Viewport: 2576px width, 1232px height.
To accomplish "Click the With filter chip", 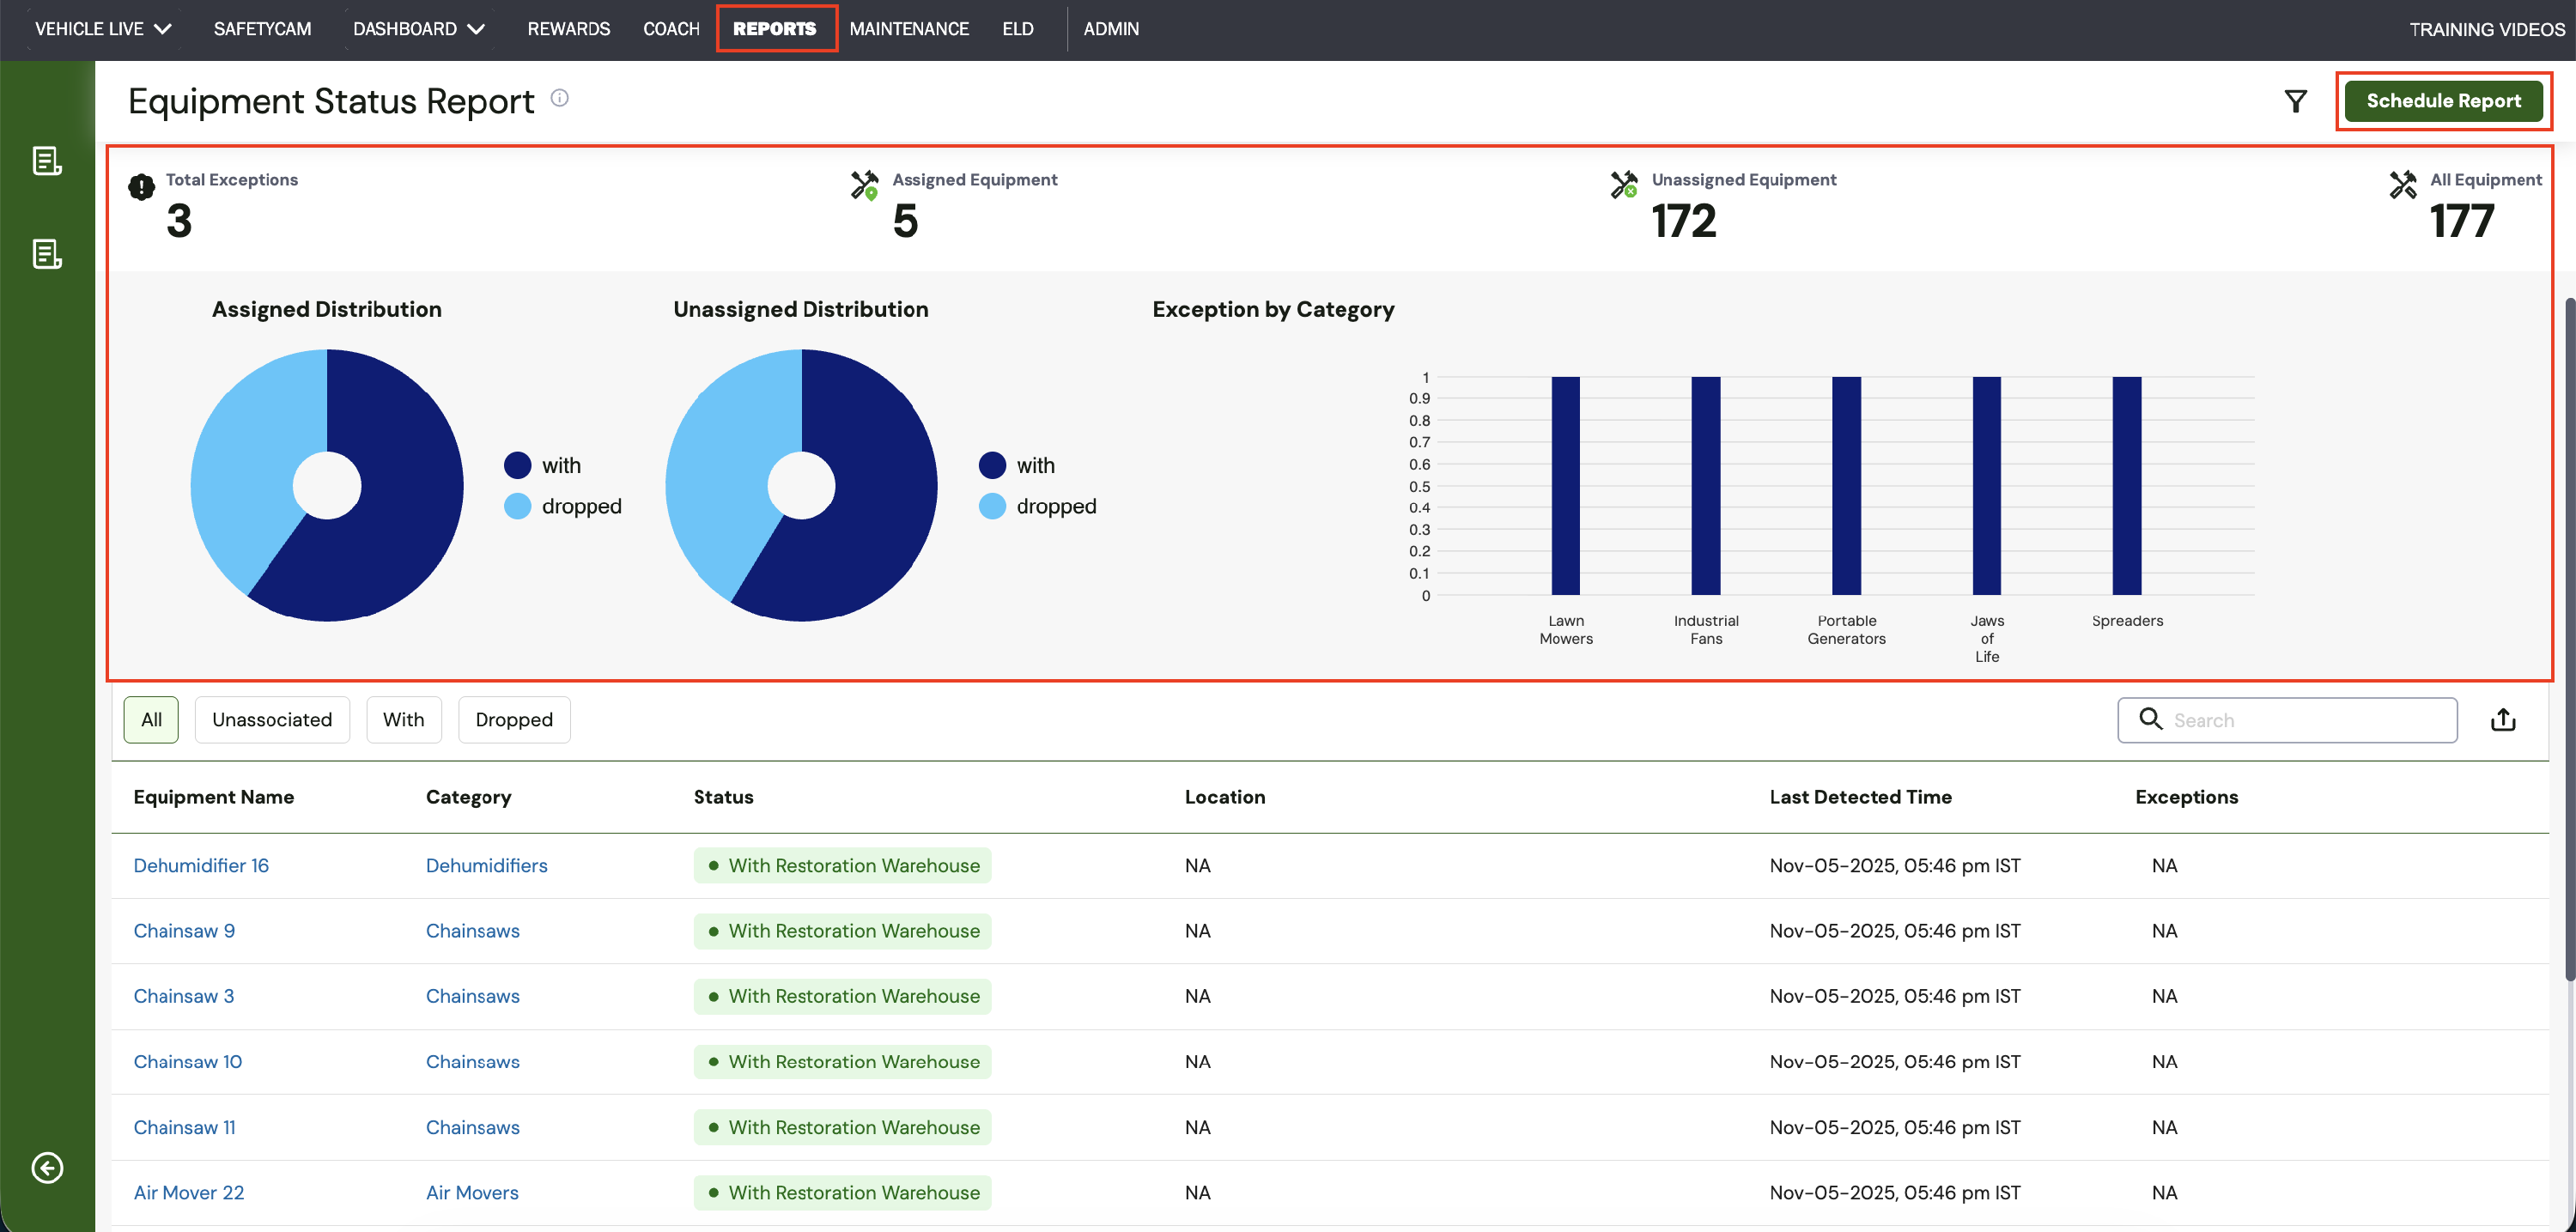I will click(403, 720).
